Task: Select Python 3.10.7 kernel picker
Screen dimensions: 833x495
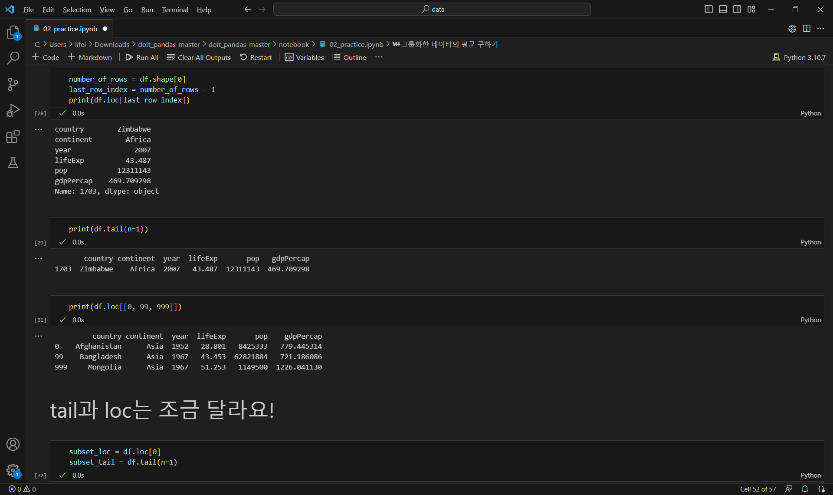Action: pos(799,57)
